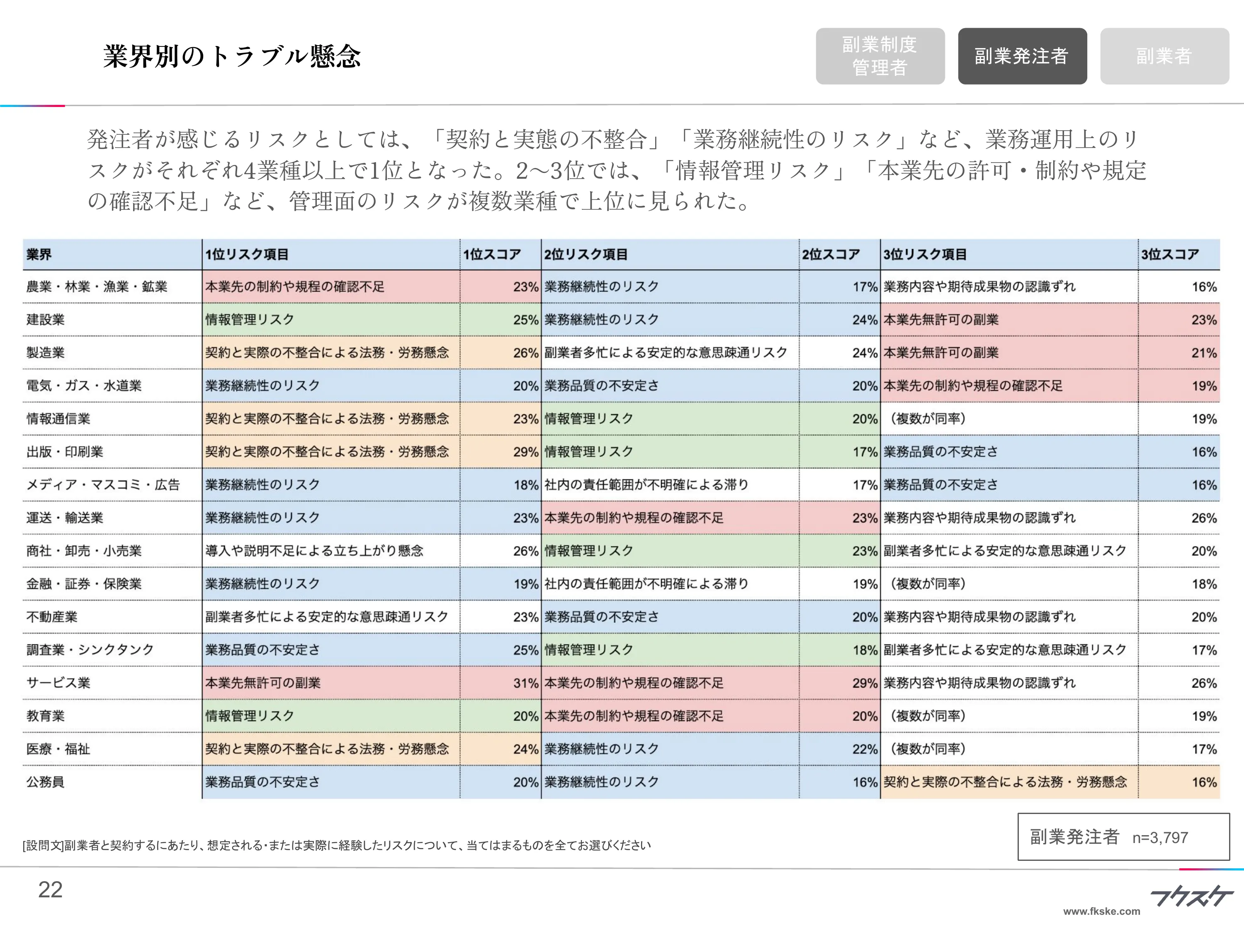Open the 副業制度管理者 view
Viewport: 1244px width, 933px height.
point(880,56)
